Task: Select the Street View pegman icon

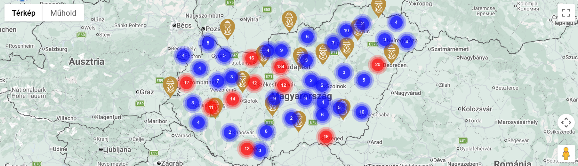Action: [566, 154]
